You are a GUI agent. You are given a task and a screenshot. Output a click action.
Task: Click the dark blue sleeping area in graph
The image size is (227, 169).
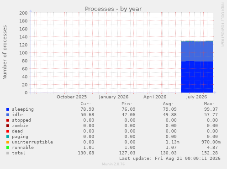pyautogui.click(x=197, y=77)
